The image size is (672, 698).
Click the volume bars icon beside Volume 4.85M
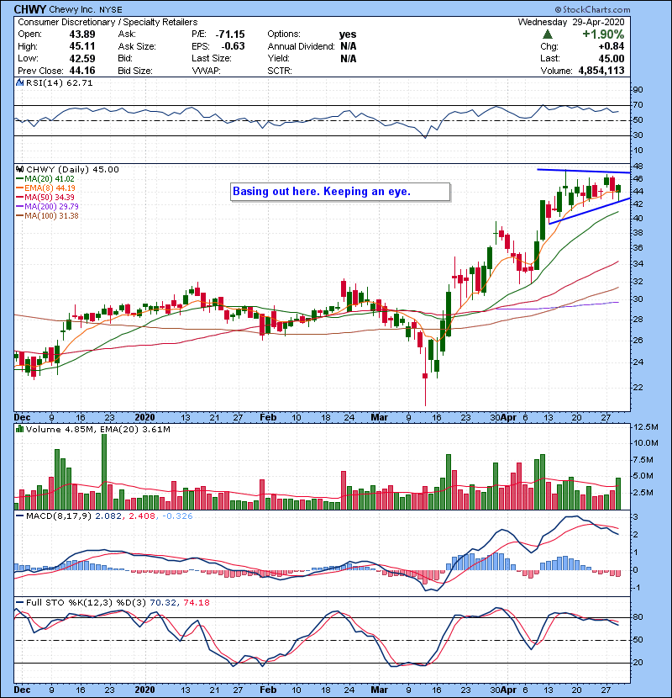pyautogui.click(x=19, y=429)
